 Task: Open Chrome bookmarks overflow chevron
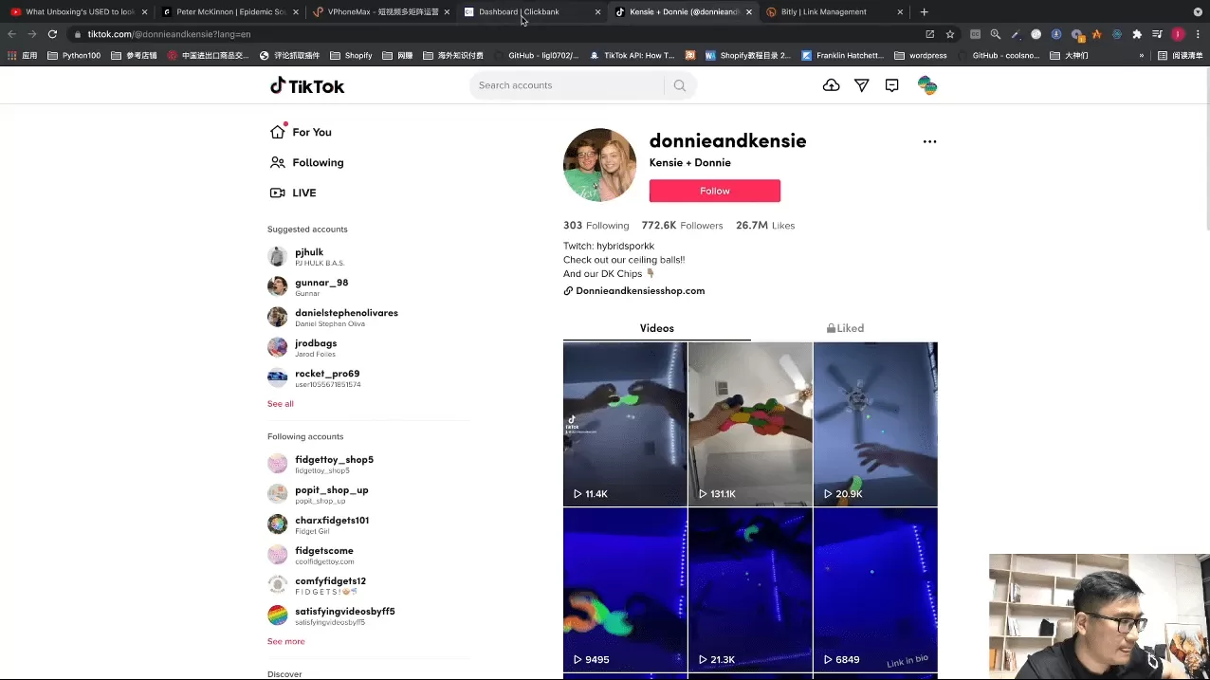(x=1142, y=56)
